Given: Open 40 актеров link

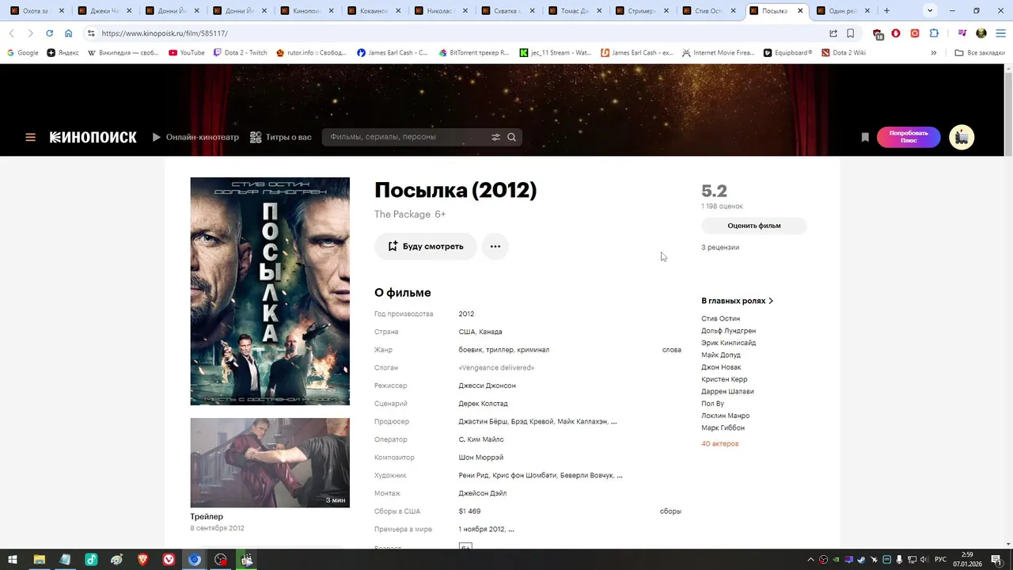Looking at the screenshot, I should pos(719,443).
